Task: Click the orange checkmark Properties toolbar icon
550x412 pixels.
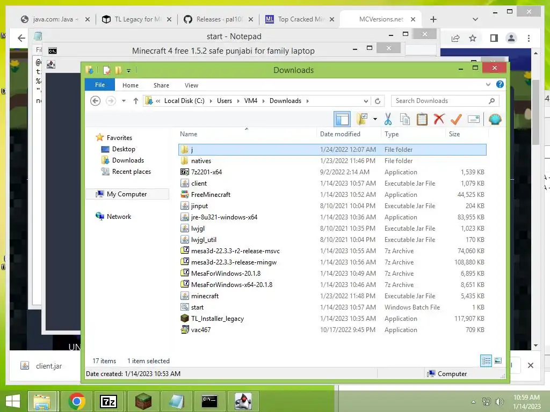Action: click(456, 119)
